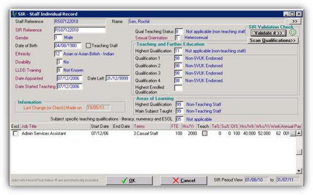Click scroll down arrow of job list
Image resolution: width=313 pixels, height=195 pixels.
click(299, 171)
